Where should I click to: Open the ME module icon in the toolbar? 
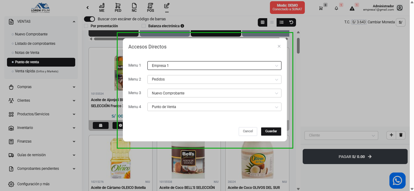(x=101, y=7)
